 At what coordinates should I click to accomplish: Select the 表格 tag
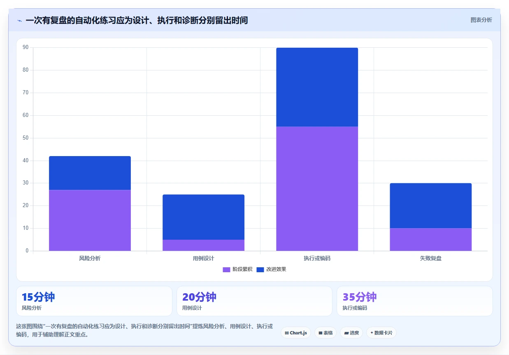pyautogui.click(x=325, y=333)
